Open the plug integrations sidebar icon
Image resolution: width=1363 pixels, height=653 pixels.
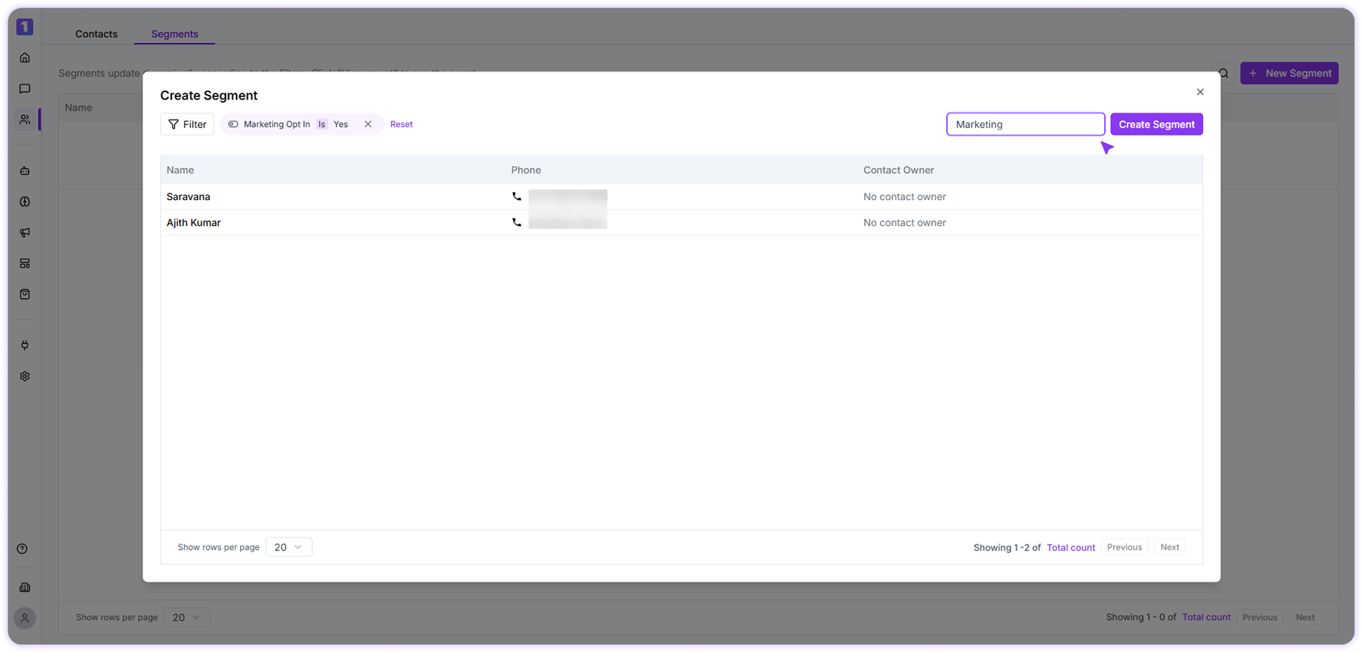(x=25, y=345)
